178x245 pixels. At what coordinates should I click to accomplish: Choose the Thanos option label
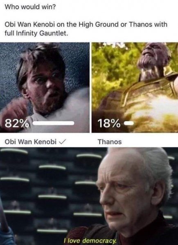click(110, 142)
